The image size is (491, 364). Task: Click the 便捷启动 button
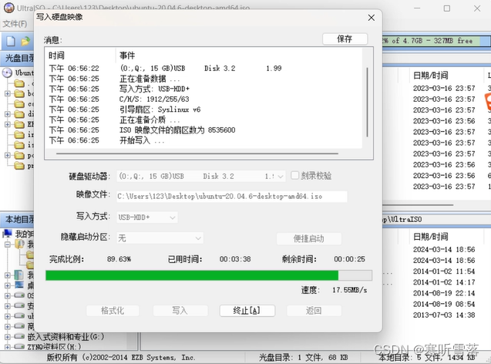point(309,239)
